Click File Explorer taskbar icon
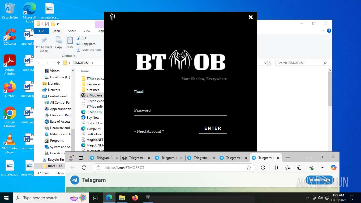This screenshot has width=361, height=203. [122, 197]
